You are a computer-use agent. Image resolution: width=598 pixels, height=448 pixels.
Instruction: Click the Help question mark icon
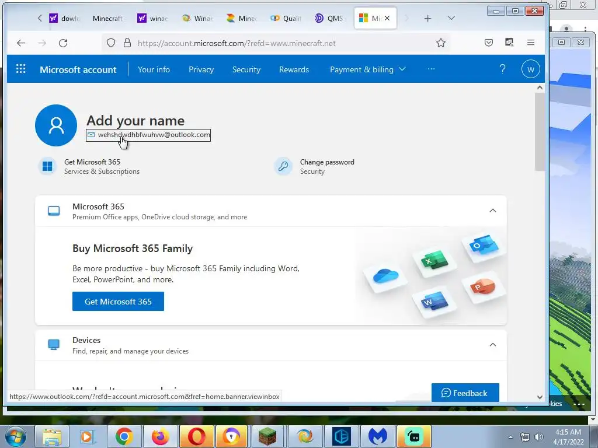[502, 69]
